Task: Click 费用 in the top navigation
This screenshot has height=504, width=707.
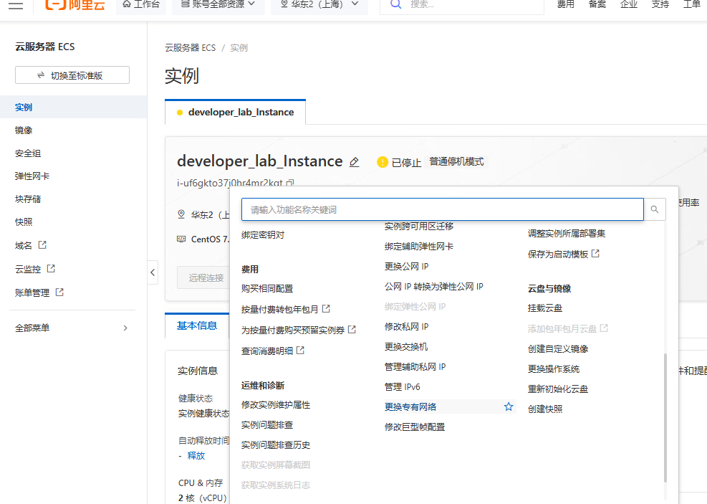Action: click(565, 4)
